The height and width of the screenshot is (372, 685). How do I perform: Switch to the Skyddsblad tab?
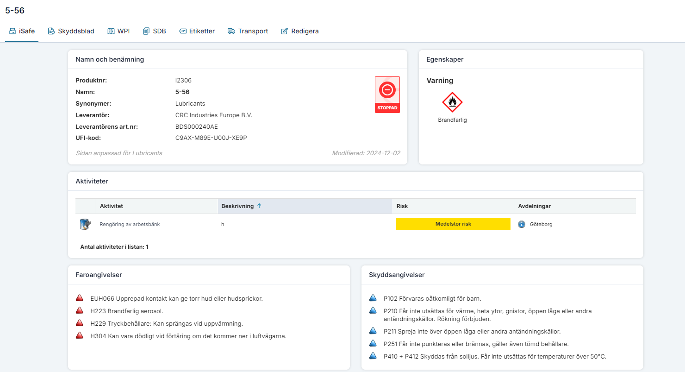[x=71, y=31]
